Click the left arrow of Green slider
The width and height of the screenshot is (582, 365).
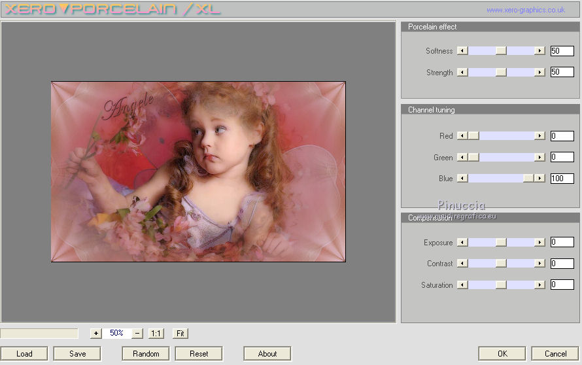tap(462, 158)
